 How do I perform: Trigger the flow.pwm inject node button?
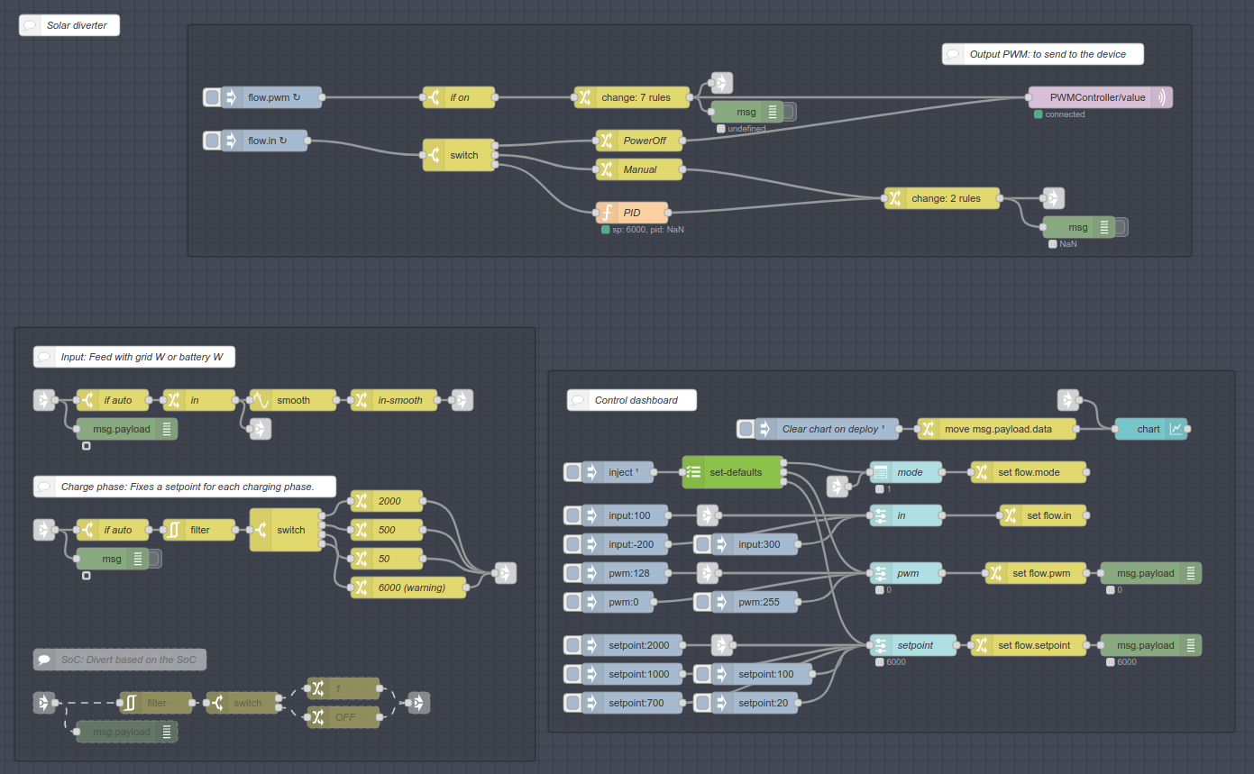(x=212, y=97)
